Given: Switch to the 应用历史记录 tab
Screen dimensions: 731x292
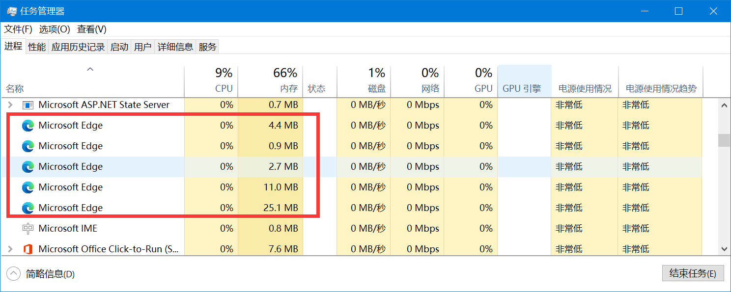Looking at the screenshot, I should pos(78,47).
